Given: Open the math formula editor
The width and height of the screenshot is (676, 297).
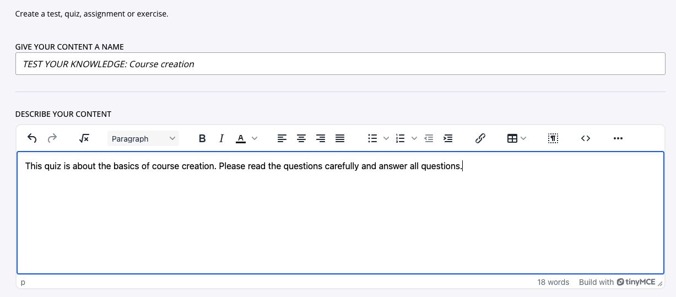Looking at the screenshot, I should [x=84, y=138].
